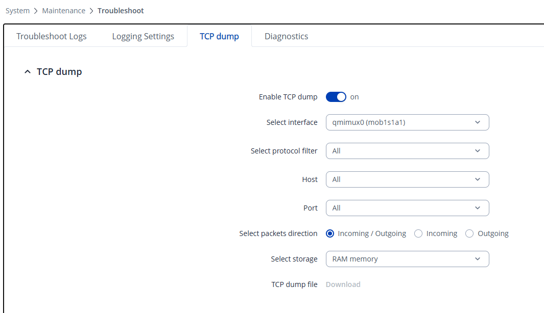Open the Select storage dropdown
The image size is (544, 313).
pos(407,259)
